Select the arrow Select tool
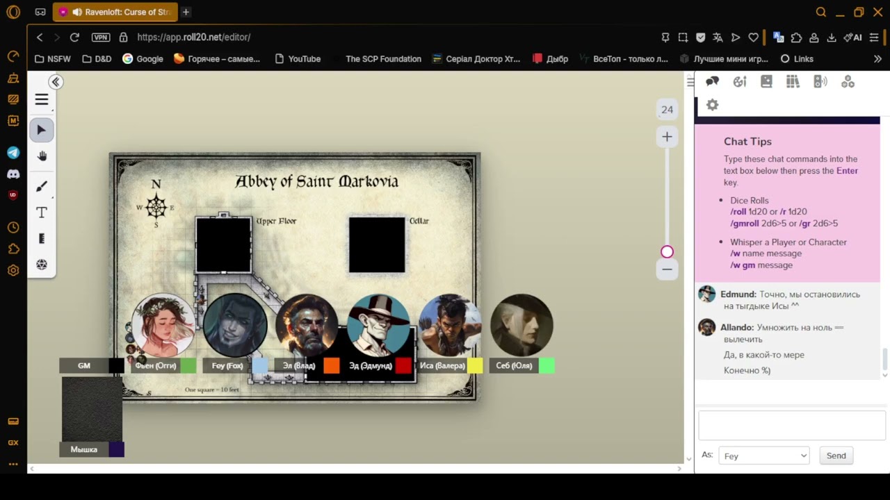890x500 pixels. (42, 130)
